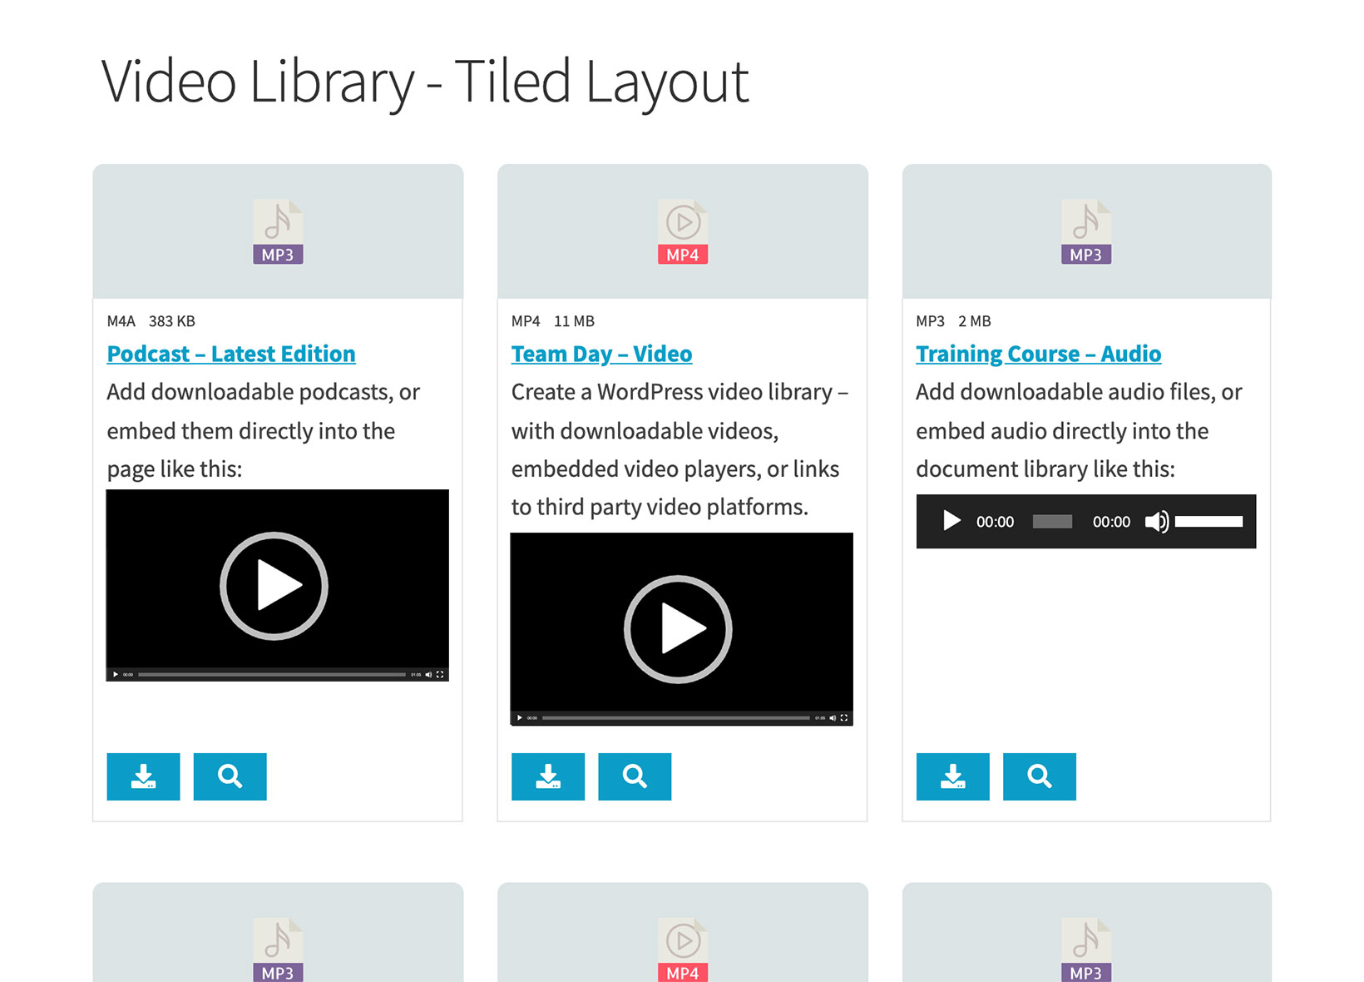The width and height of the screenshot is (1364, 982).
Task: Open preview magnifier for Podcast – Latest Edition
Action: pyautogui.click(x=230, y=776)
